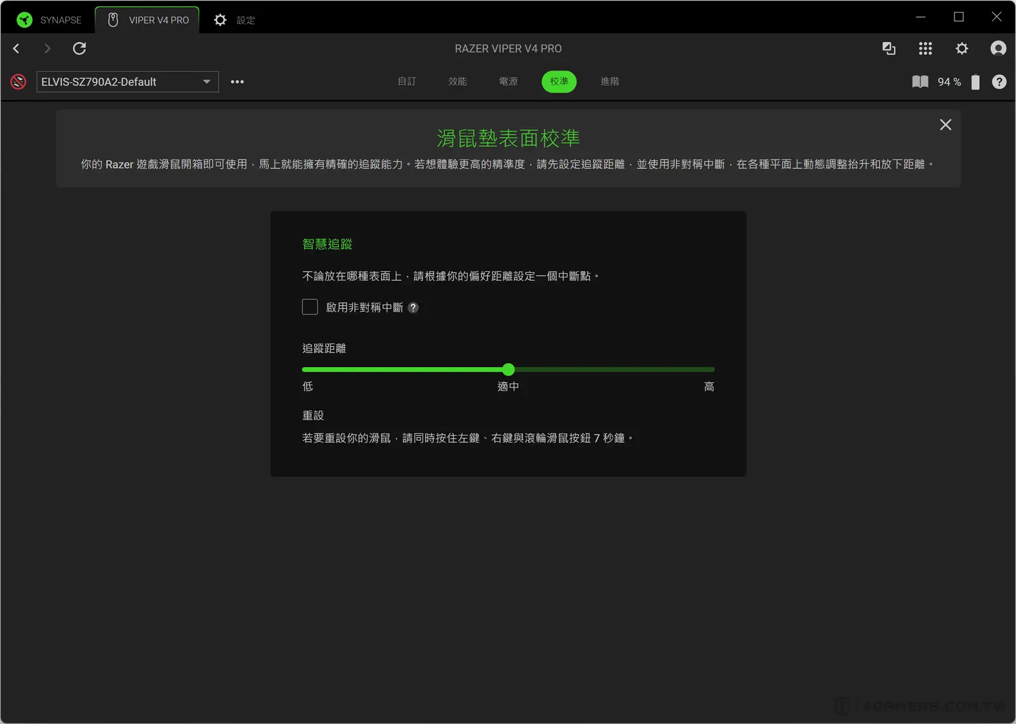
Task: Switch to the Viper V4 Pro tab
Action: pos(147,20)
